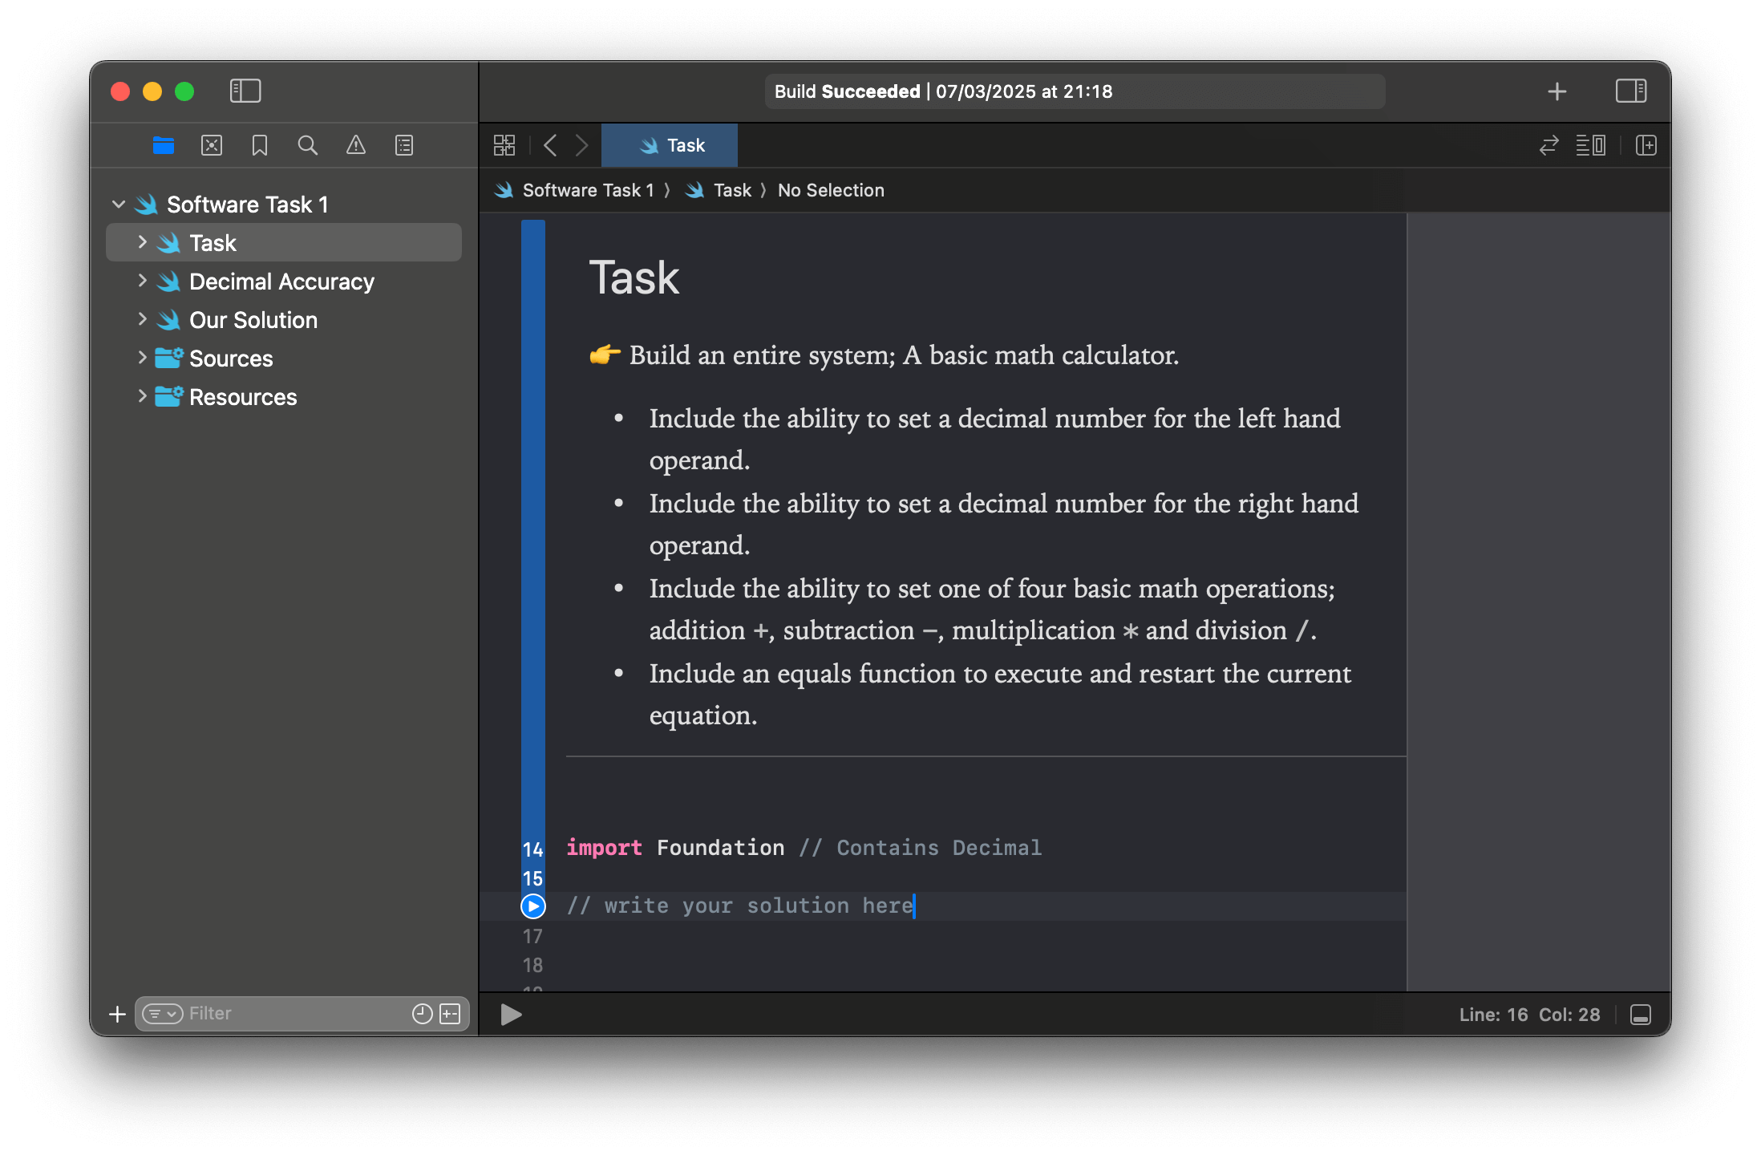
Task: Open the editor options list icon
Action: pyautogui.click(x=1592, y=145)
